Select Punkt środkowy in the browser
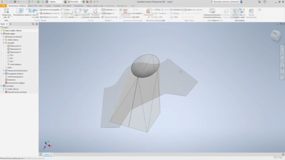Viewport: 285px width, 160px height. (15, 64)
